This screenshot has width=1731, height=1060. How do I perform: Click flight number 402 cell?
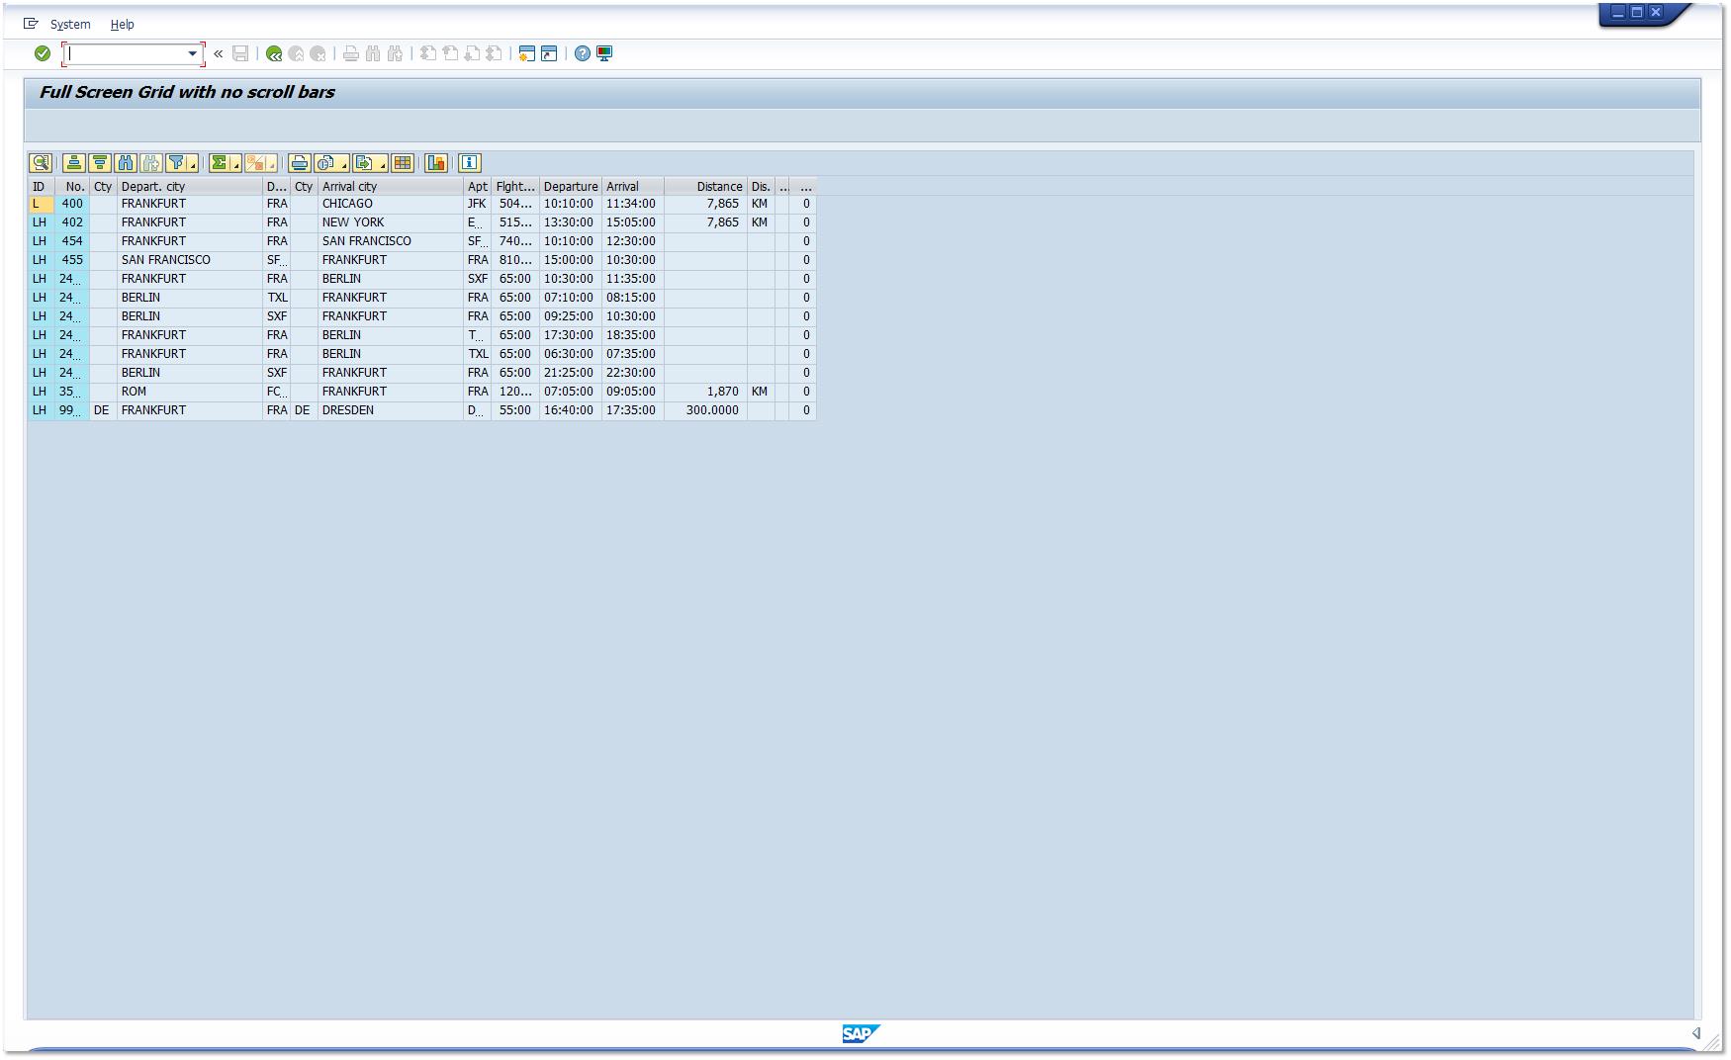pos(72,222)
